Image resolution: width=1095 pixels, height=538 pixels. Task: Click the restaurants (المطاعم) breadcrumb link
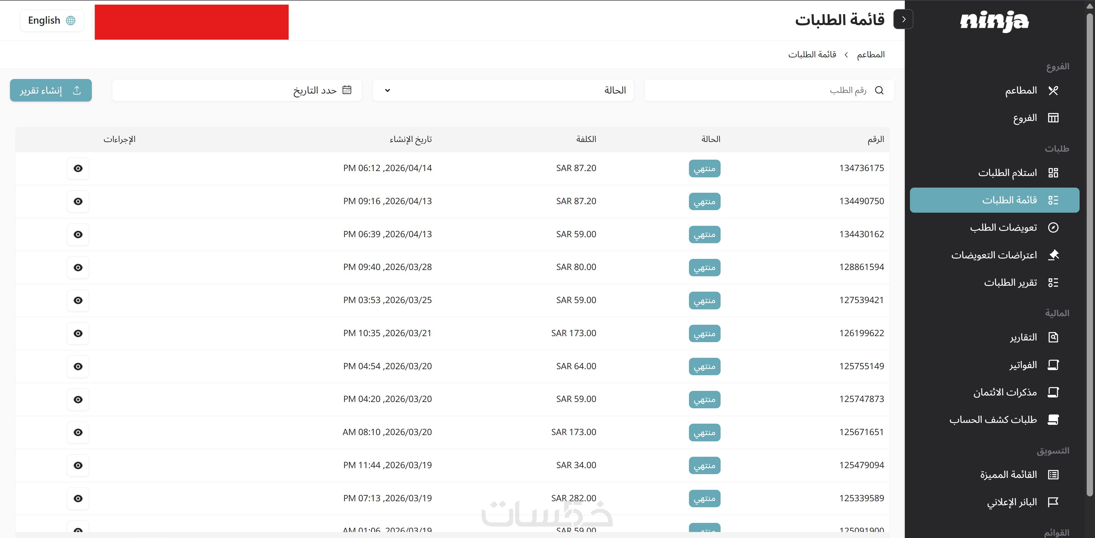click(870, 54)
